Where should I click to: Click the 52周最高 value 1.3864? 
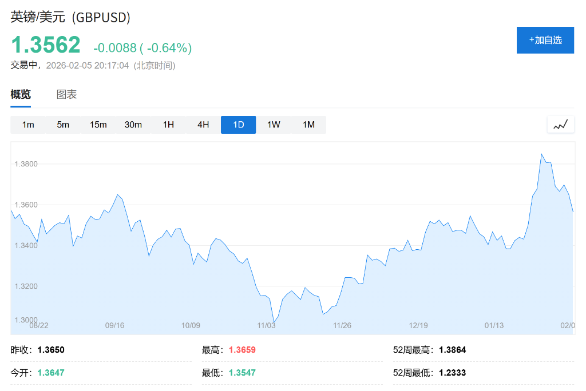pos(453,350)
